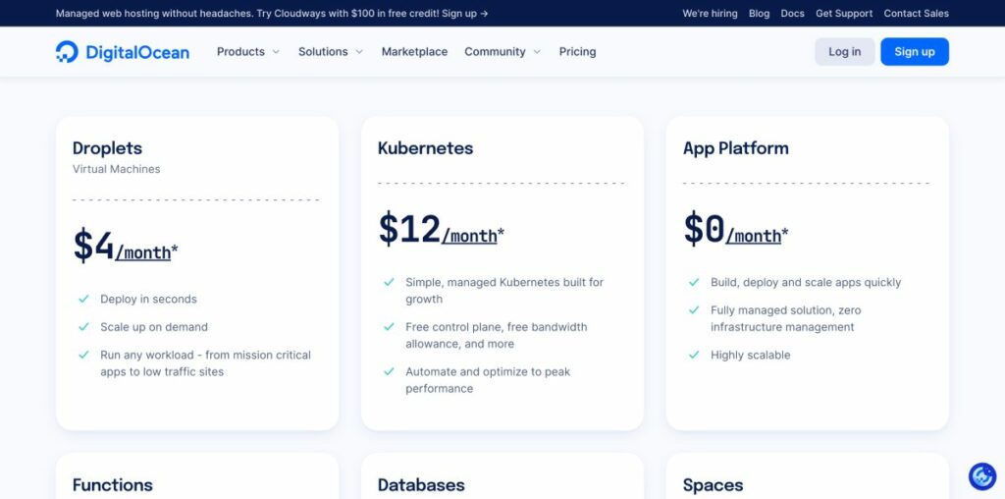Open We're hiring in top bar
This screenshot has height=499, width=1005.
tap(710, 14)
